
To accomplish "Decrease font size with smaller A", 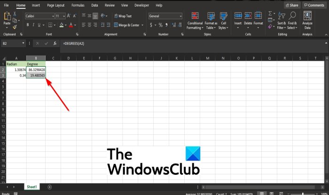I will (x=74, y=16).
